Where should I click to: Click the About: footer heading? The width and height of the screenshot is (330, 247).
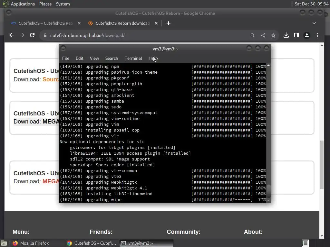253,232
